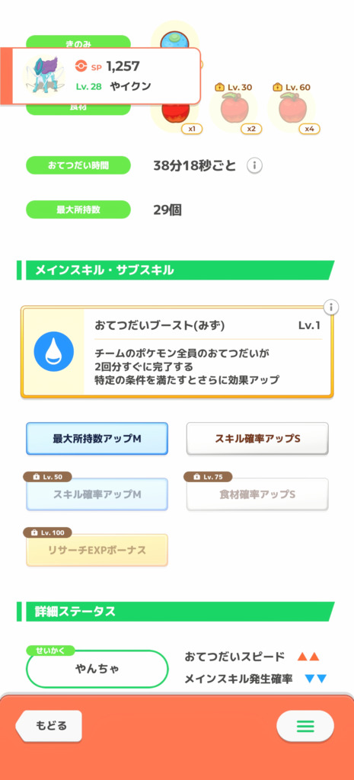Open main skill info icon

click(331, 308)
